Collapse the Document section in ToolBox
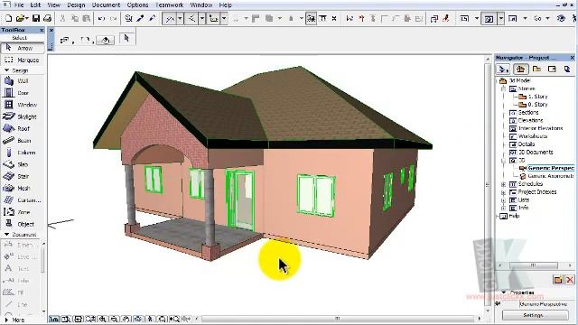Screen dimensions: 578x325 [x=6, y=235]
